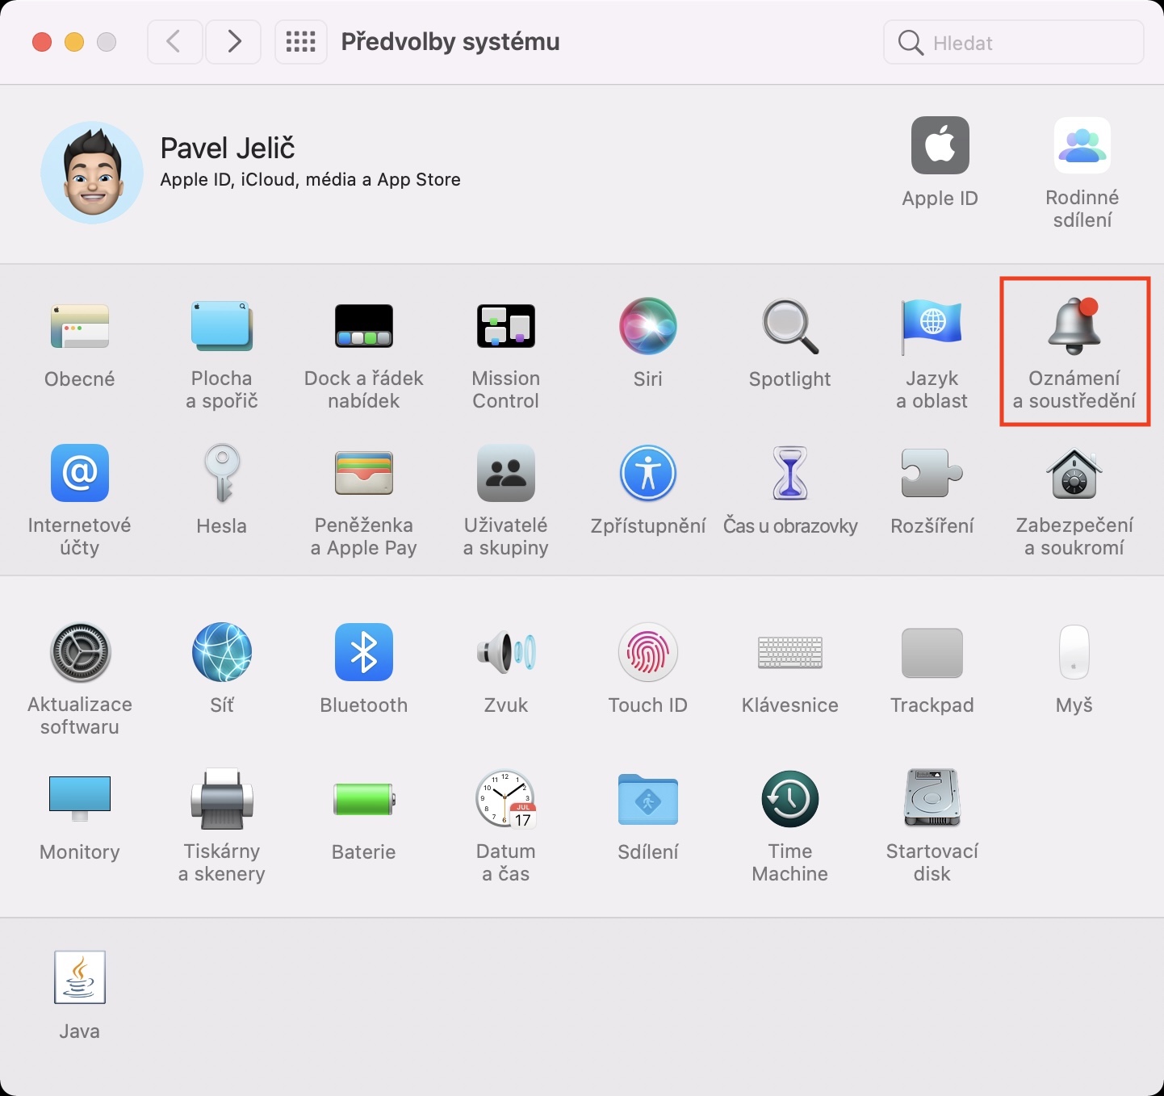This screenshot has width=1164, height=1096.
Task: Open Bluetooth preferences
Action: (x=364, y=652)
